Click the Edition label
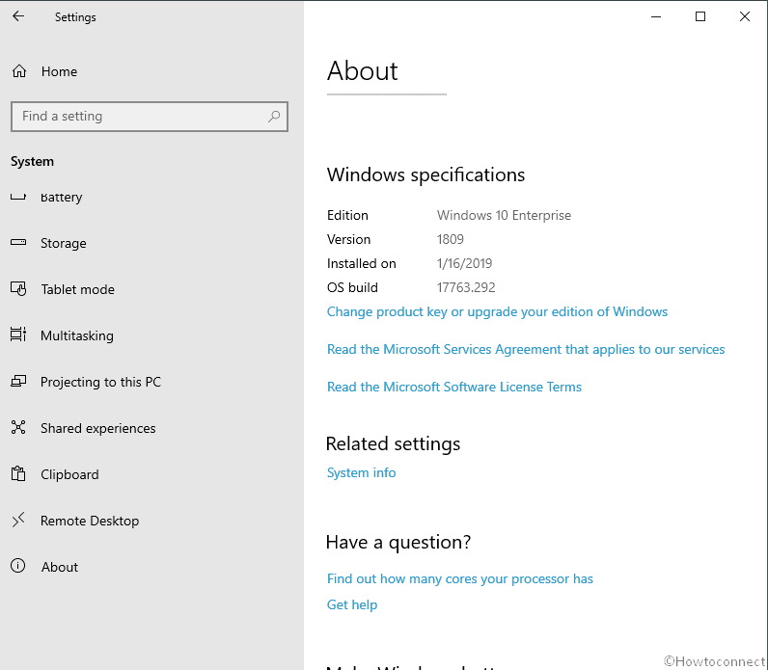 (347, 215)
